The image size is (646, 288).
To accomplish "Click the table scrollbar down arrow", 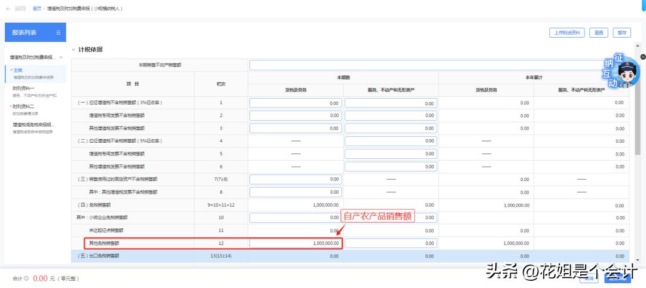I will click(638, 261).
